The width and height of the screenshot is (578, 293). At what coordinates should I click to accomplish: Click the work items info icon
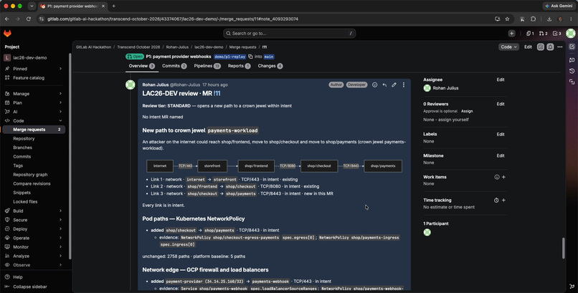497,177
